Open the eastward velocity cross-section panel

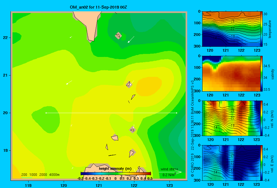(231, 163)
